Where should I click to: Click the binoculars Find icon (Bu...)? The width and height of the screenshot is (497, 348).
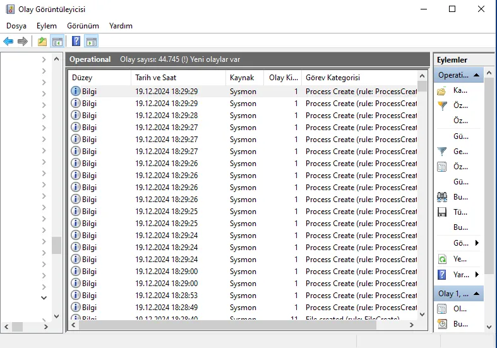(442, 197)
